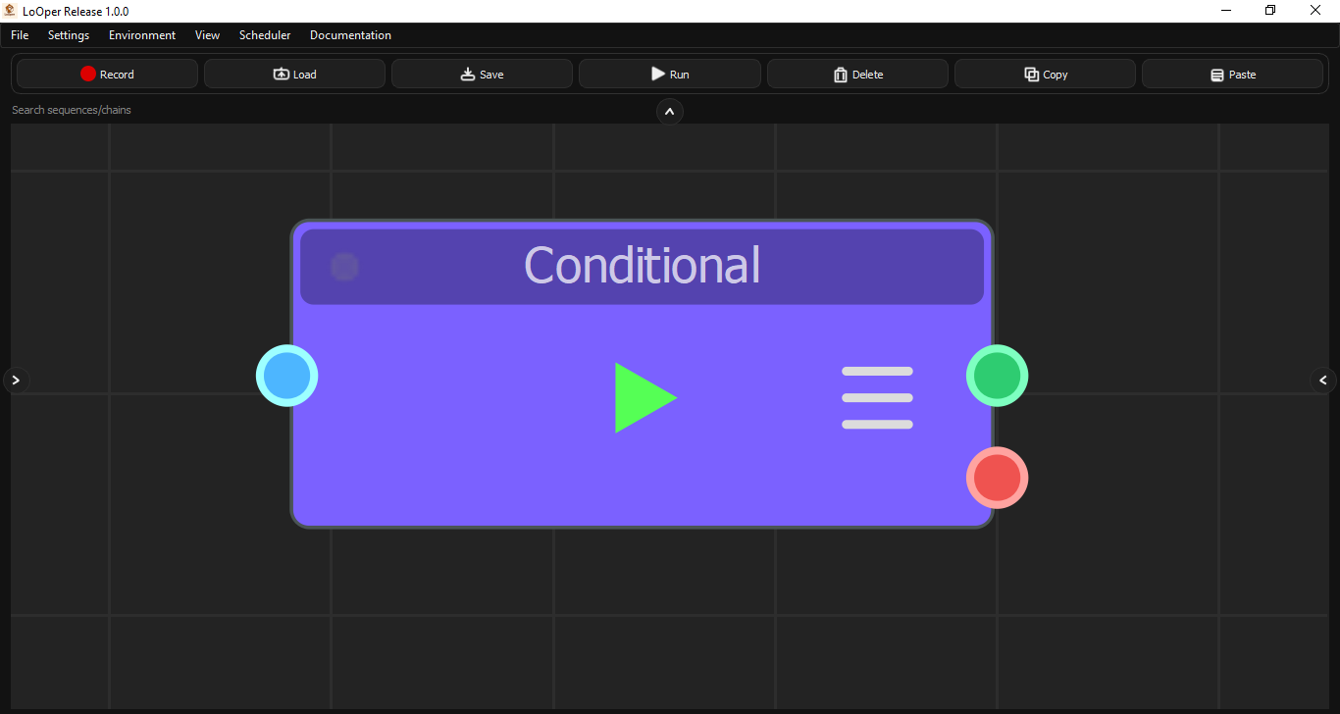
Task: Collapse the toolbar with the chevron
Action: coord(670,112)
